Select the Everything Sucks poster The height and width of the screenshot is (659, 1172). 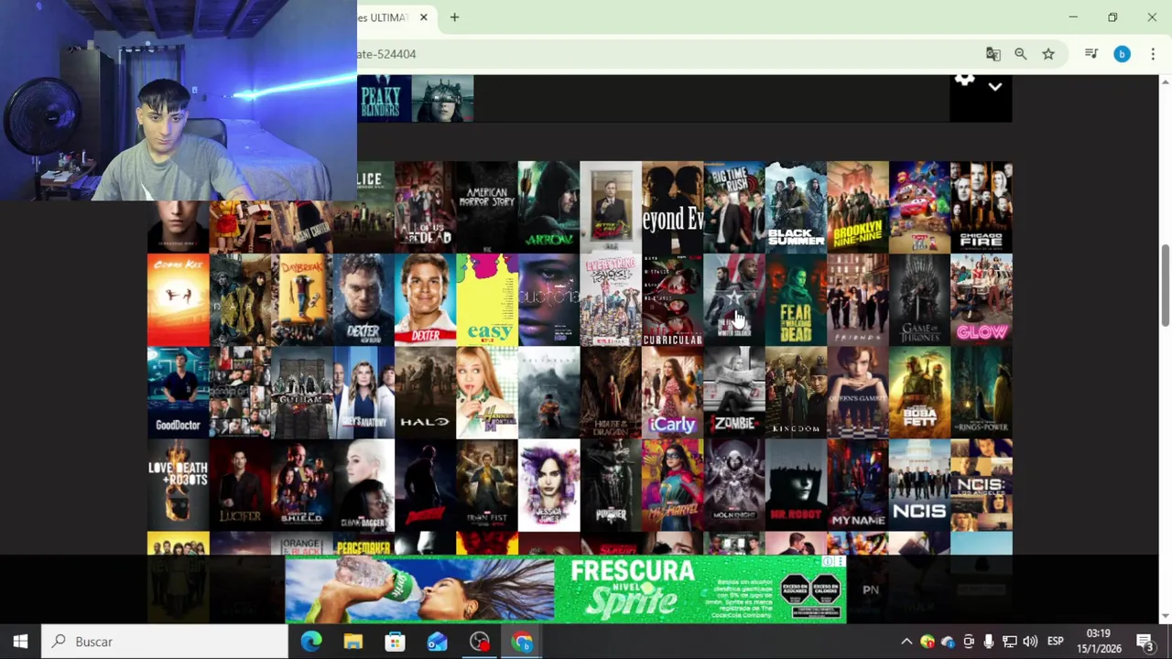(x=610, y=300)
